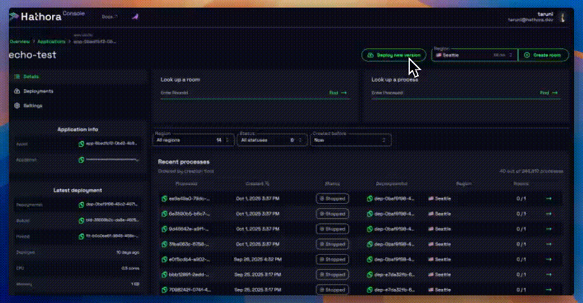583x303 pixels.
Task: Click the Sep 26, 2025 4:32 PM date
Action: point(258,260)
